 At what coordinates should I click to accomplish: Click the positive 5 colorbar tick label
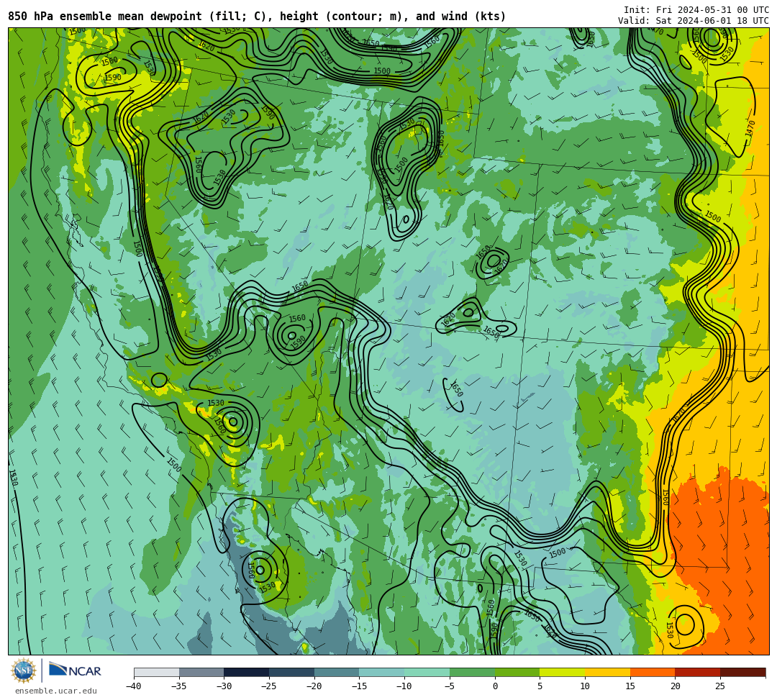(x=540, y=686)
